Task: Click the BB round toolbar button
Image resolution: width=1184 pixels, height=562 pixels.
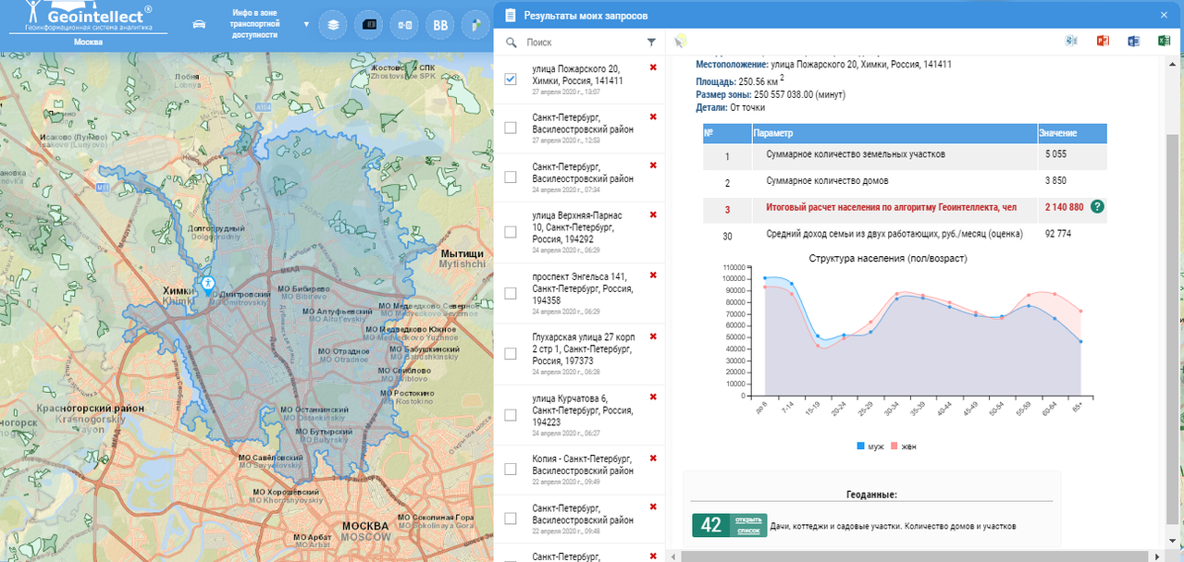Action: (x=439, y=25)
